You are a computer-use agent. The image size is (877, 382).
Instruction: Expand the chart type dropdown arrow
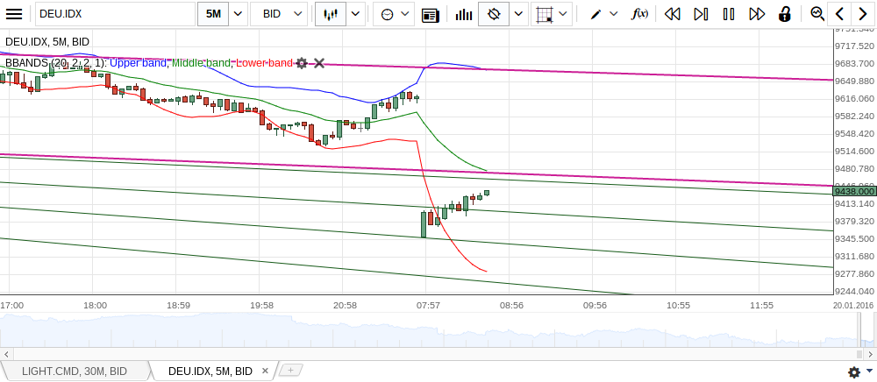pos(355,14)
